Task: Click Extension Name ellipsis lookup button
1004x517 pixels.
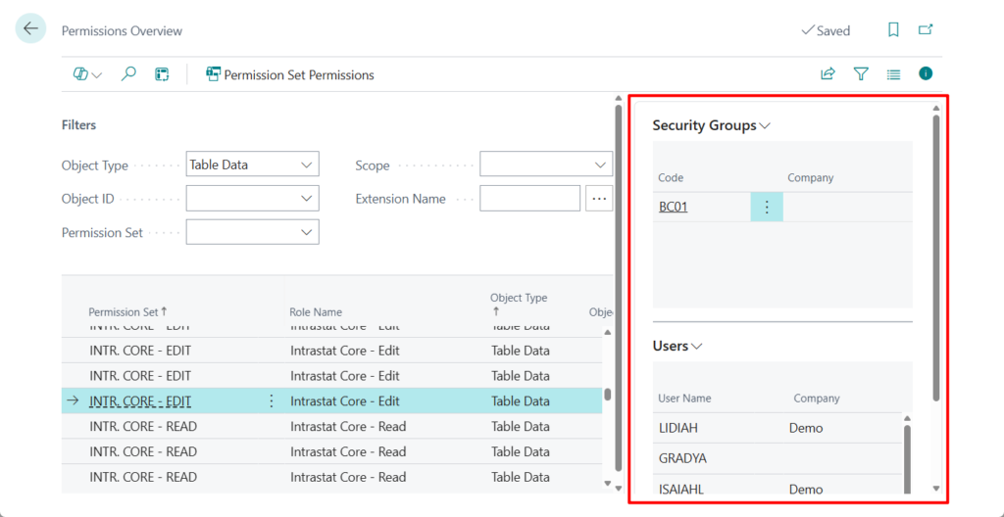Action: coord(599,199)
